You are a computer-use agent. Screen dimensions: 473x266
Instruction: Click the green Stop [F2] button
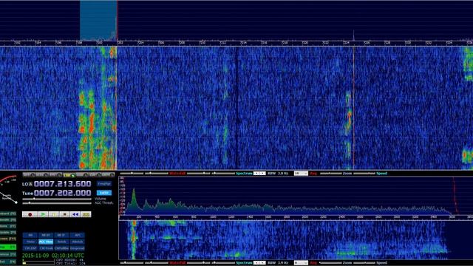point(8,248)
